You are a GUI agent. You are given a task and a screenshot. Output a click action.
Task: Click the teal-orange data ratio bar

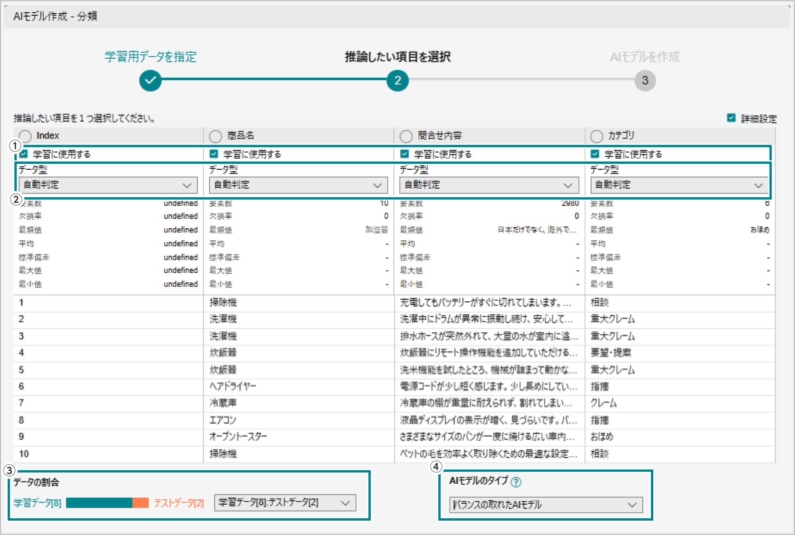[107, 503]
